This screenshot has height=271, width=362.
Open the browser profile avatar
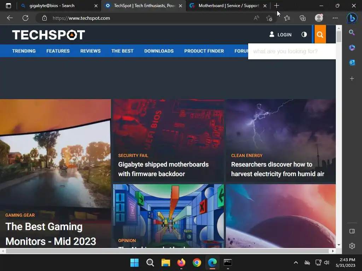pos(319,18)
